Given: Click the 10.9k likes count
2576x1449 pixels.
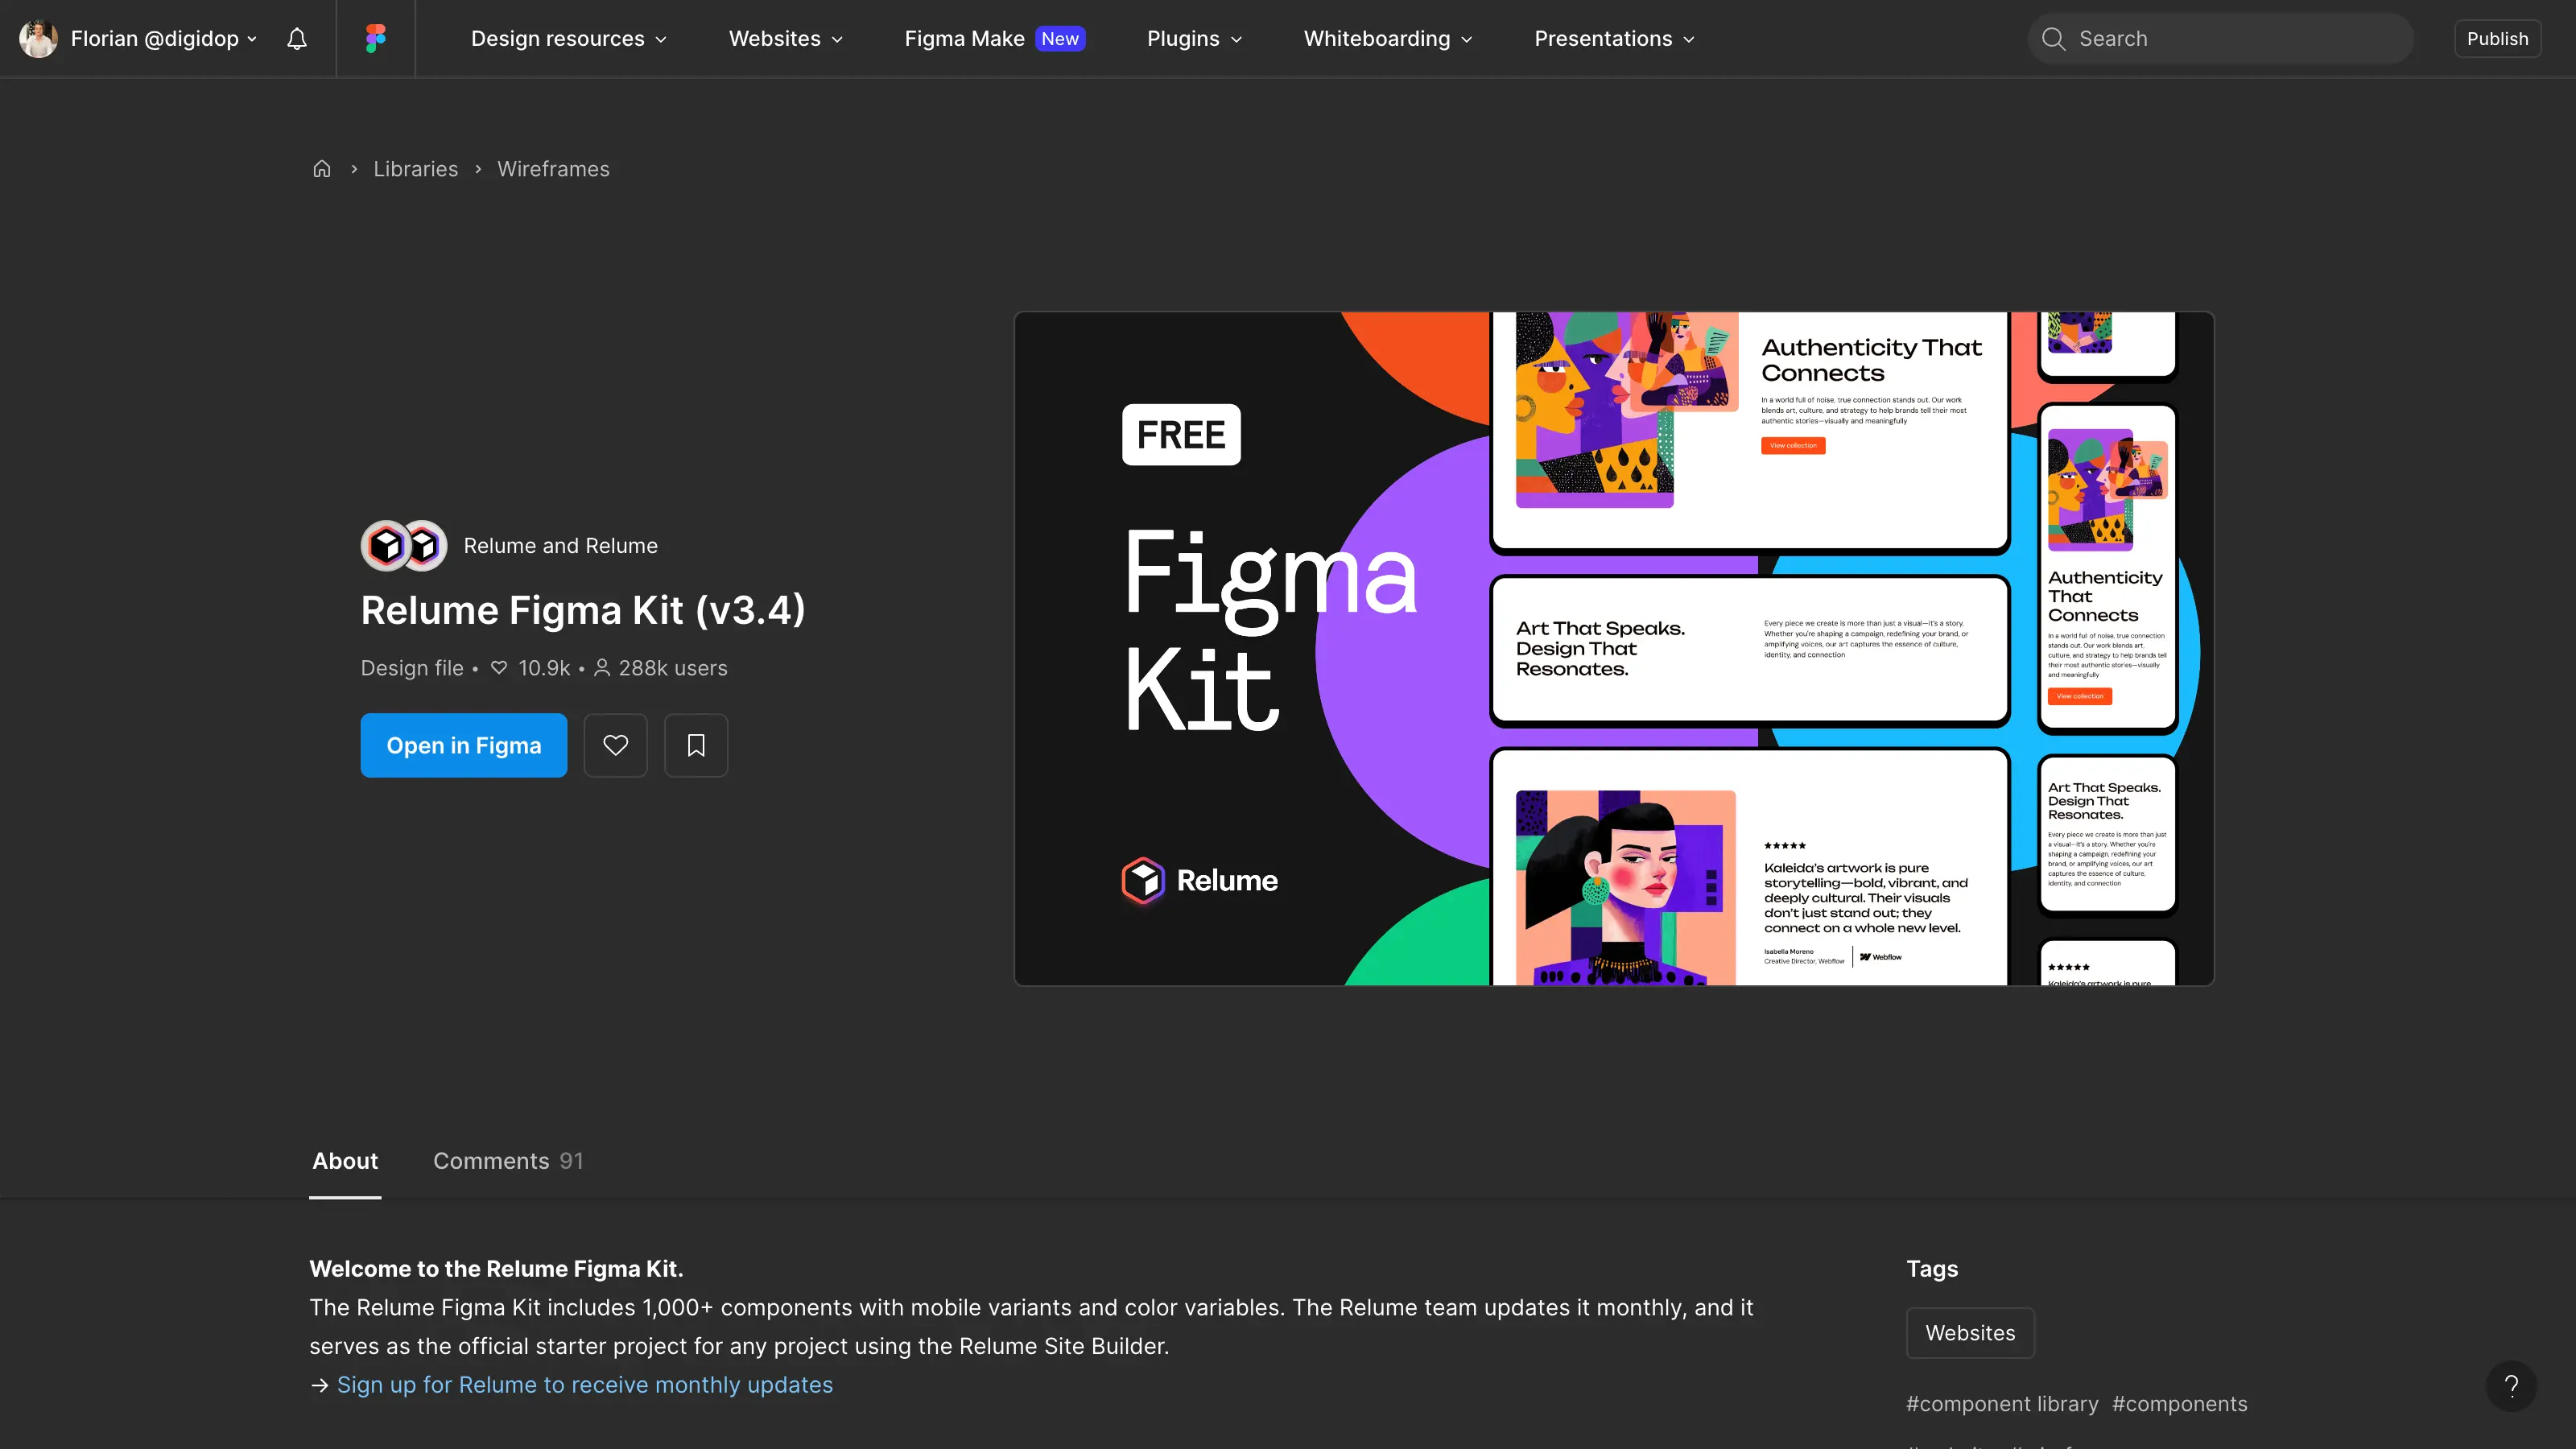Looking at the screenshot, I should [530, 668].
